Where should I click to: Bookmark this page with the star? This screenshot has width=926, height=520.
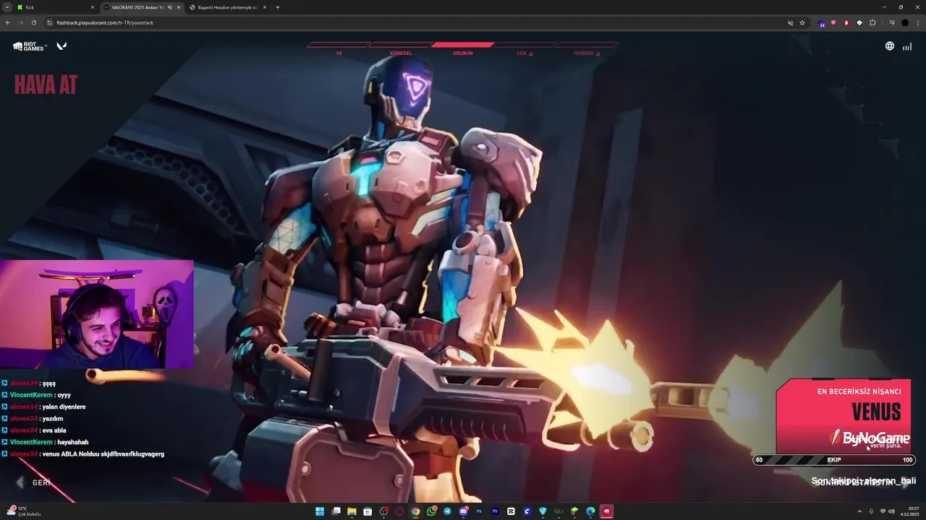point(802,22)
